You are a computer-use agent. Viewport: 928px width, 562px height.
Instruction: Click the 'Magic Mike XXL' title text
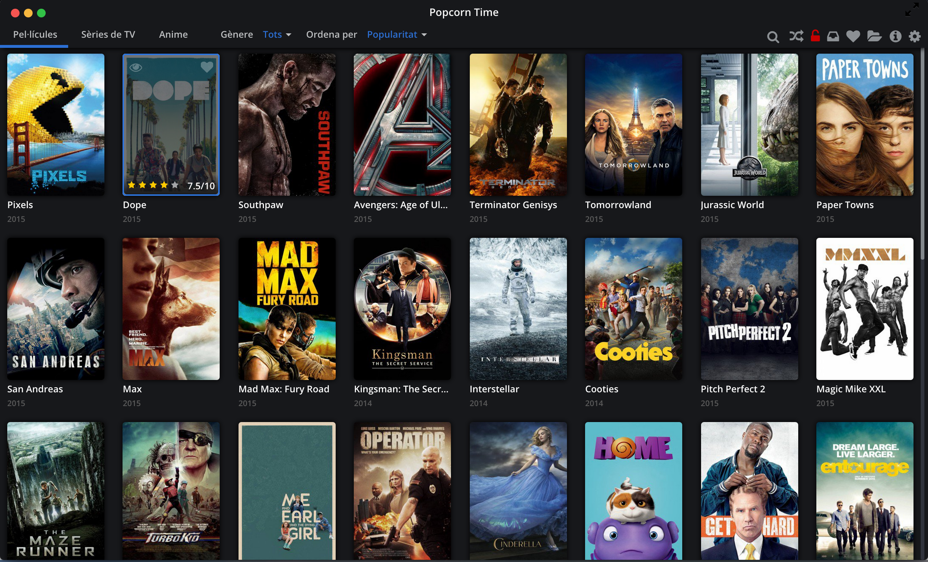pyautogui.click(x=851, y=389)
